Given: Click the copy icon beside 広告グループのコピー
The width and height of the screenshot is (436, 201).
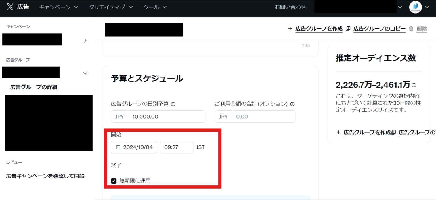Looking at the screenshot, I should (x=348, y=28).
